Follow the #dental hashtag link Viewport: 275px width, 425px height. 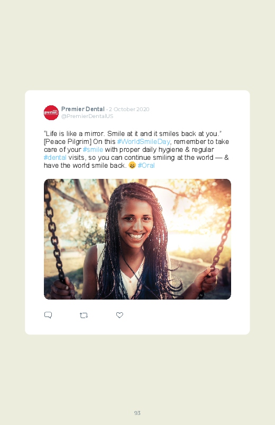coord(55,158)
